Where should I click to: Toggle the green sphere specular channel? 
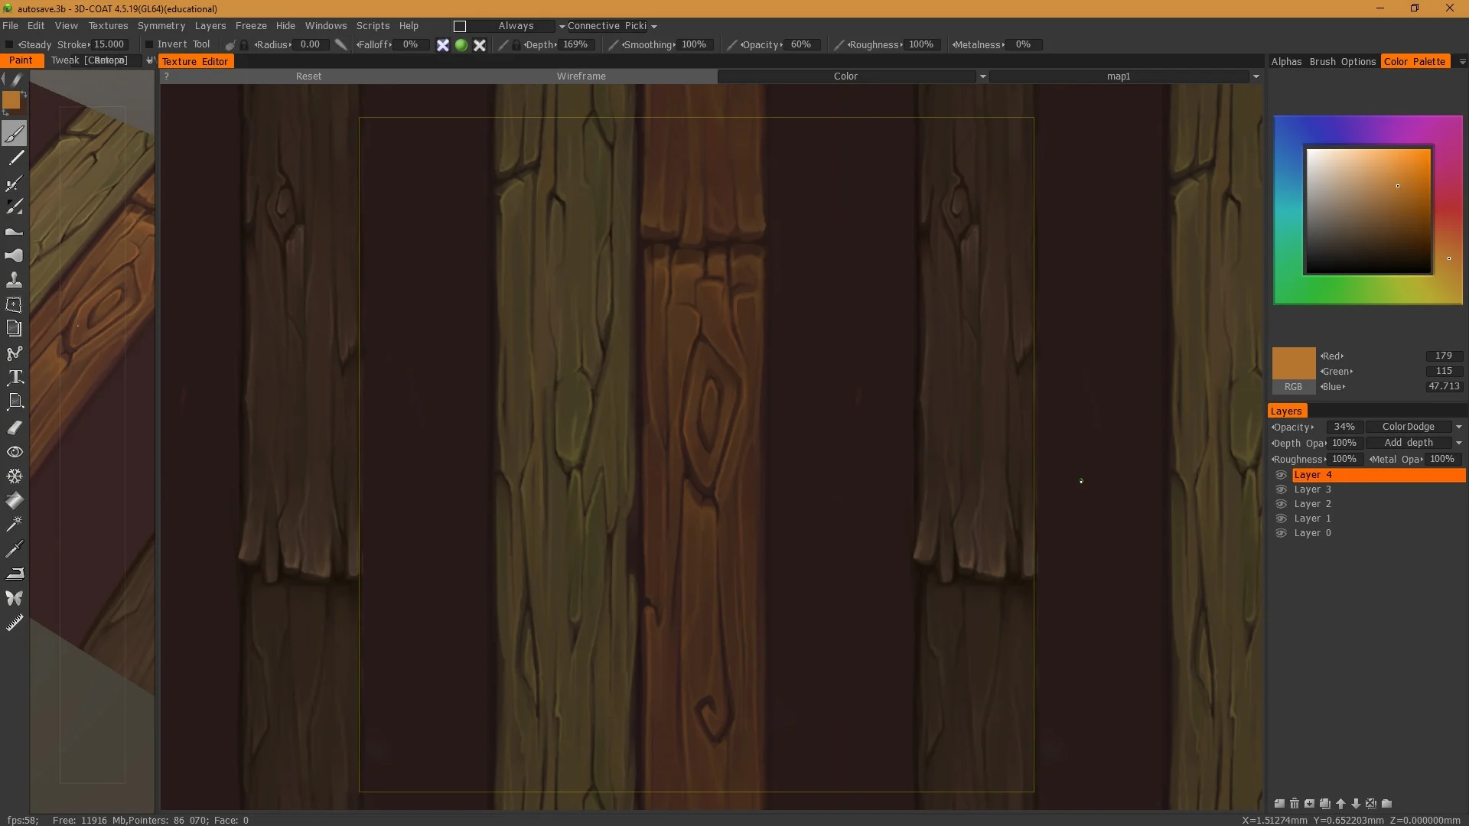click(461, 45)
